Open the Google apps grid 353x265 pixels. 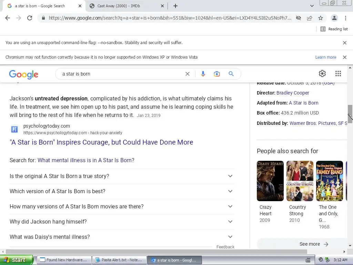[x=338, y=73]
